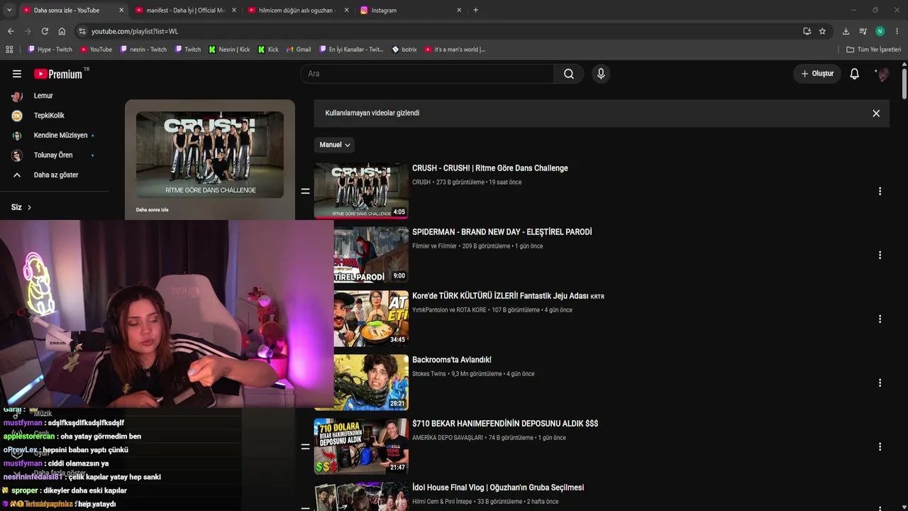
Task: Grab reorder handle of CRUSH video
Action: 305,191
